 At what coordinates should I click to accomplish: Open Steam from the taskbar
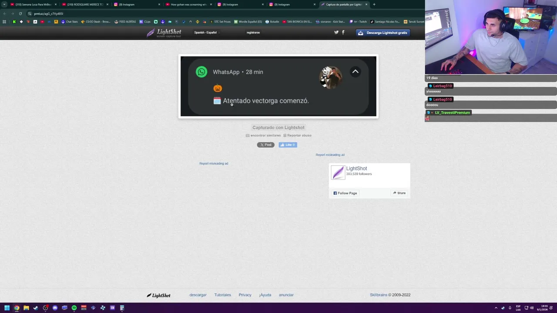36,308
